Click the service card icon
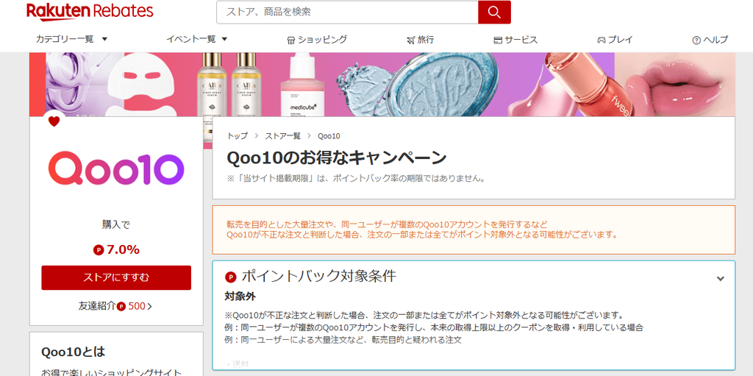The image size is (753, 376). pyautogui.click(x=498, y=40)
